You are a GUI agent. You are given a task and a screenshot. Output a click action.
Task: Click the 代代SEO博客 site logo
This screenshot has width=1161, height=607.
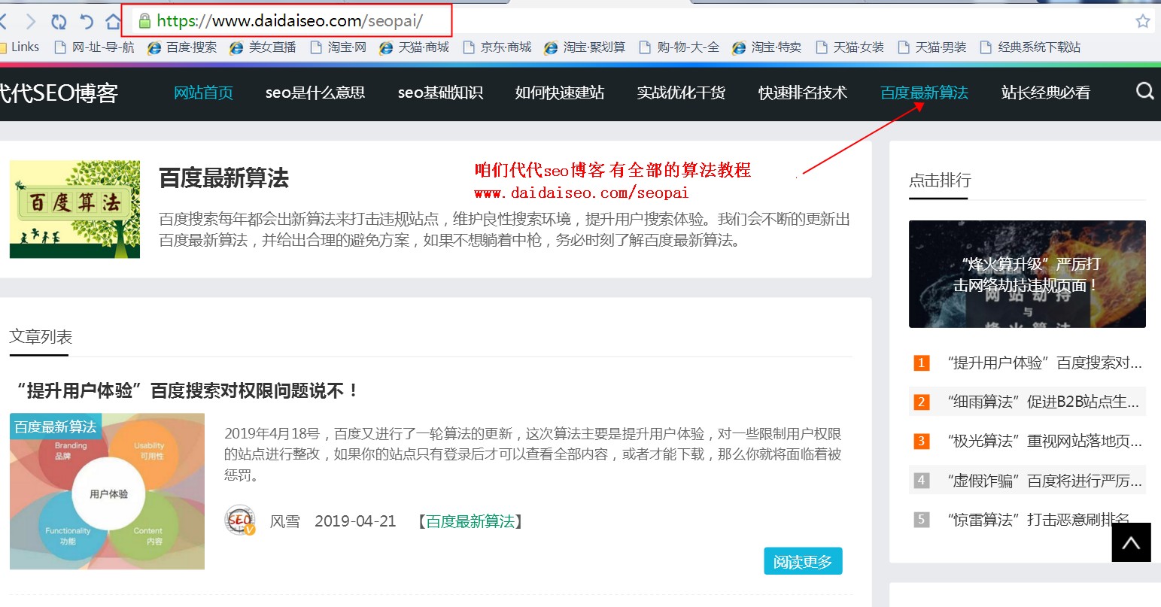[59, 93]
